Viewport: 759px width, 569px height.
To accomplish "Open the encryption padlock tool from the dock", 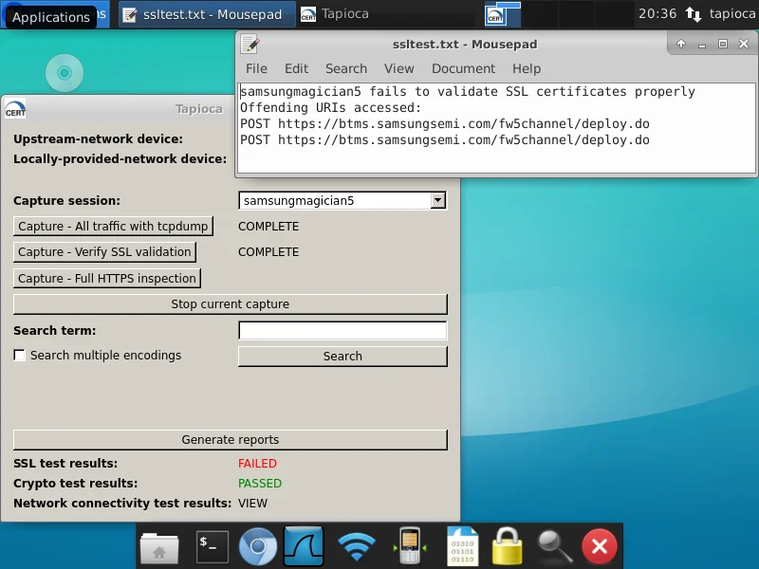I will point(506,545).
